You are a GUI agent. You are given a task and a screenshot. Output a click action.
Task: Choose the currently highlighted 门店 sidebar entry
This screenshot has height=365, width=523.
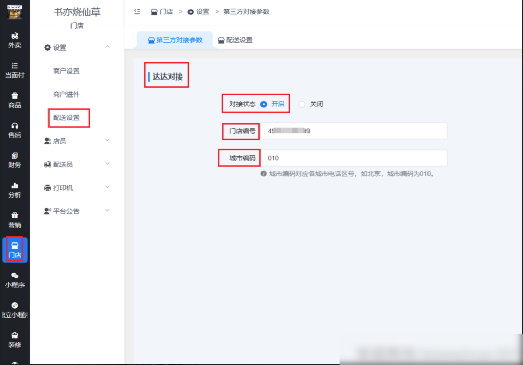pyautogui.click(x=14, y=250)
